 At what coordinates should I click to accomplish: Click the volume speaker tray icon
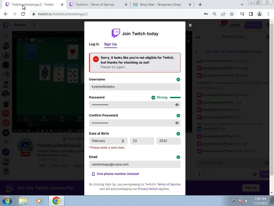tap(247, 201)
